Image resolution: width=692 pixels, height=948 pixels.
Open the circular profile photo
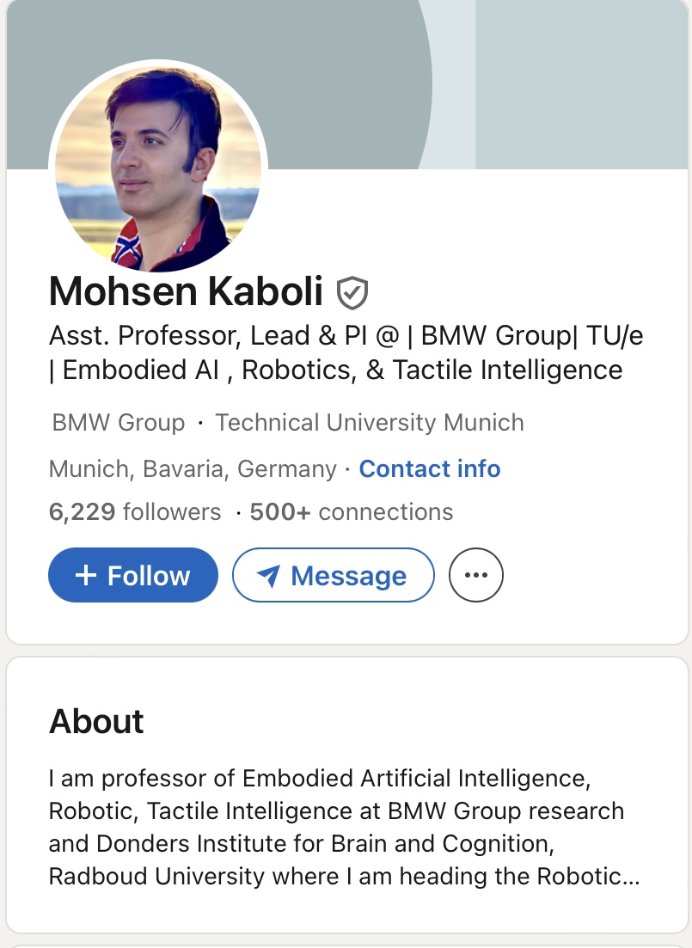click(158, 167)
